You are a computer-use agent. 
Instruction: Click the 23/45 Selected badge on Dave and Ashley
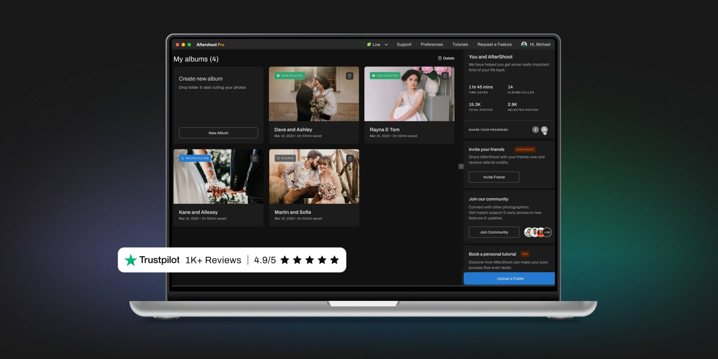pos(289,76)
